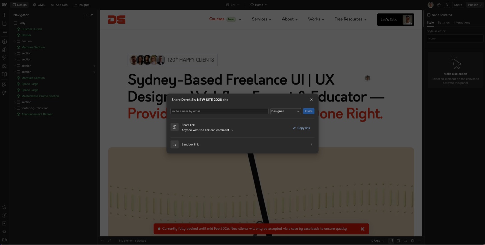Select the tablet breakpoint icon

coord(398,241)
